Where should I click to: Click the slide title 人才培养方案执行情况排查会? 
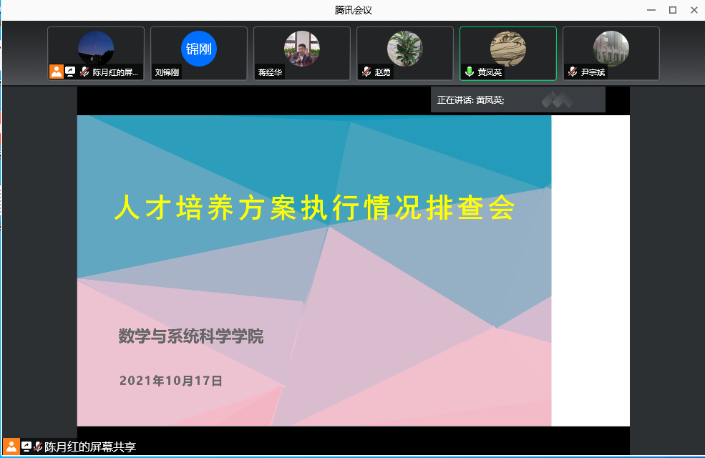point(314,208)
